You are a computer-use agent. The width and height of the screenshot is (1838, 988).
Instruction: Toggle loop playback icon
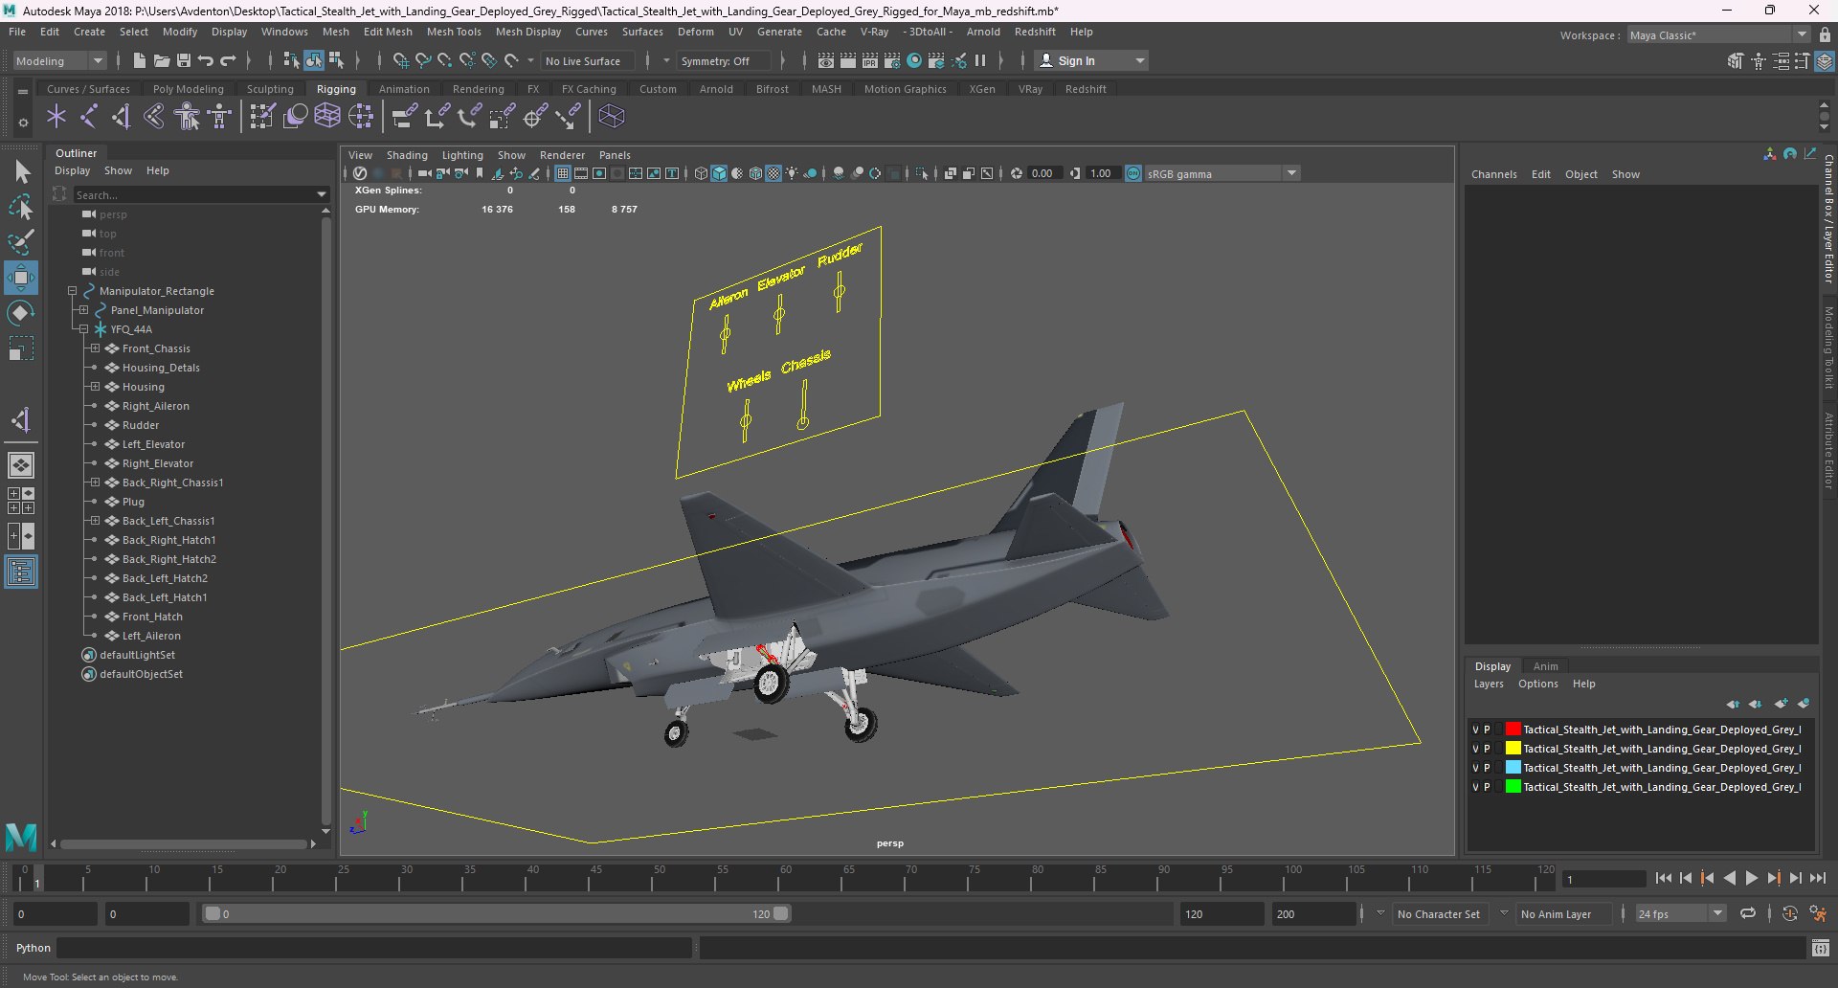click(1748, 913)
